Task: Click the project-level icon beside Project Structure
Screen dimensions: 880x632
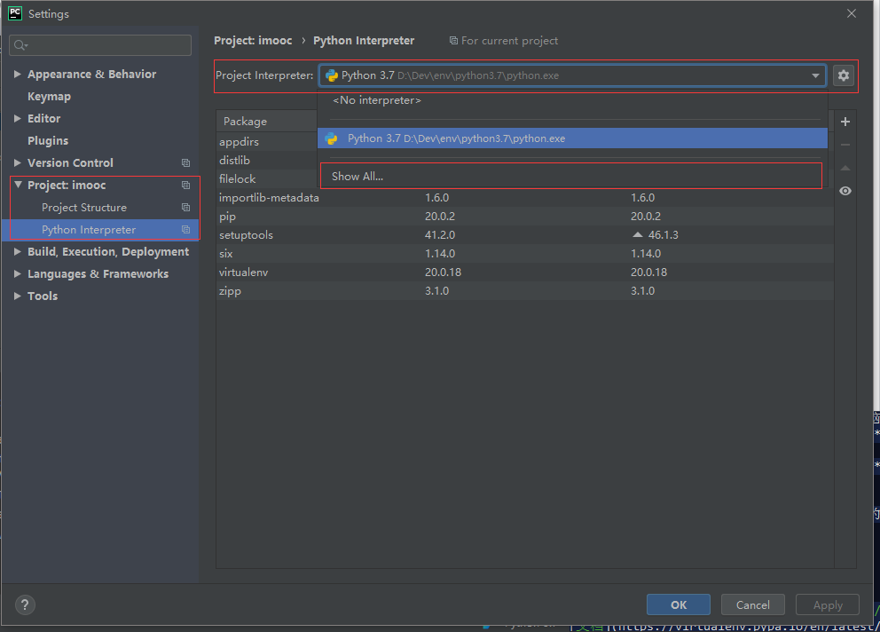Action: point(185,208)
